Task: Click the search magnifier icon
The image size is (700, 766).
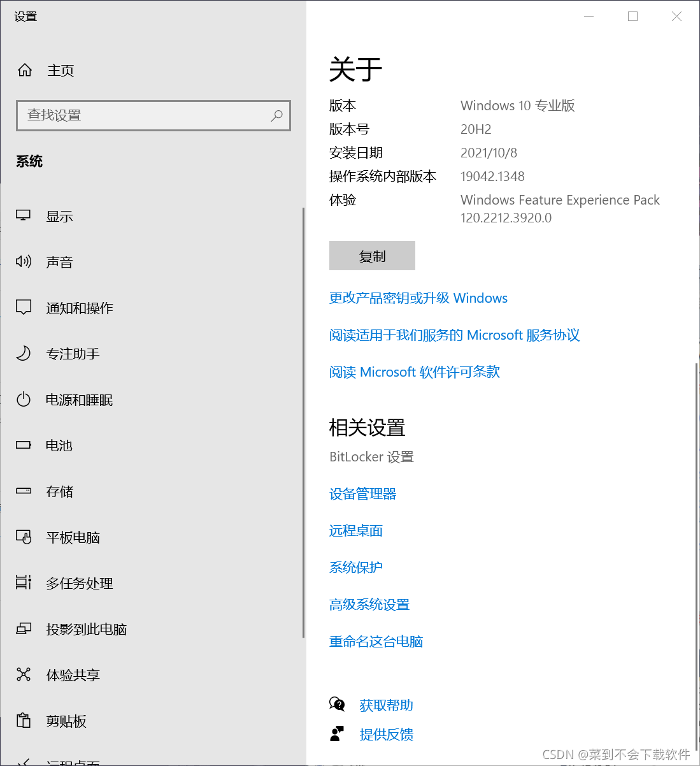Action: 276,115
